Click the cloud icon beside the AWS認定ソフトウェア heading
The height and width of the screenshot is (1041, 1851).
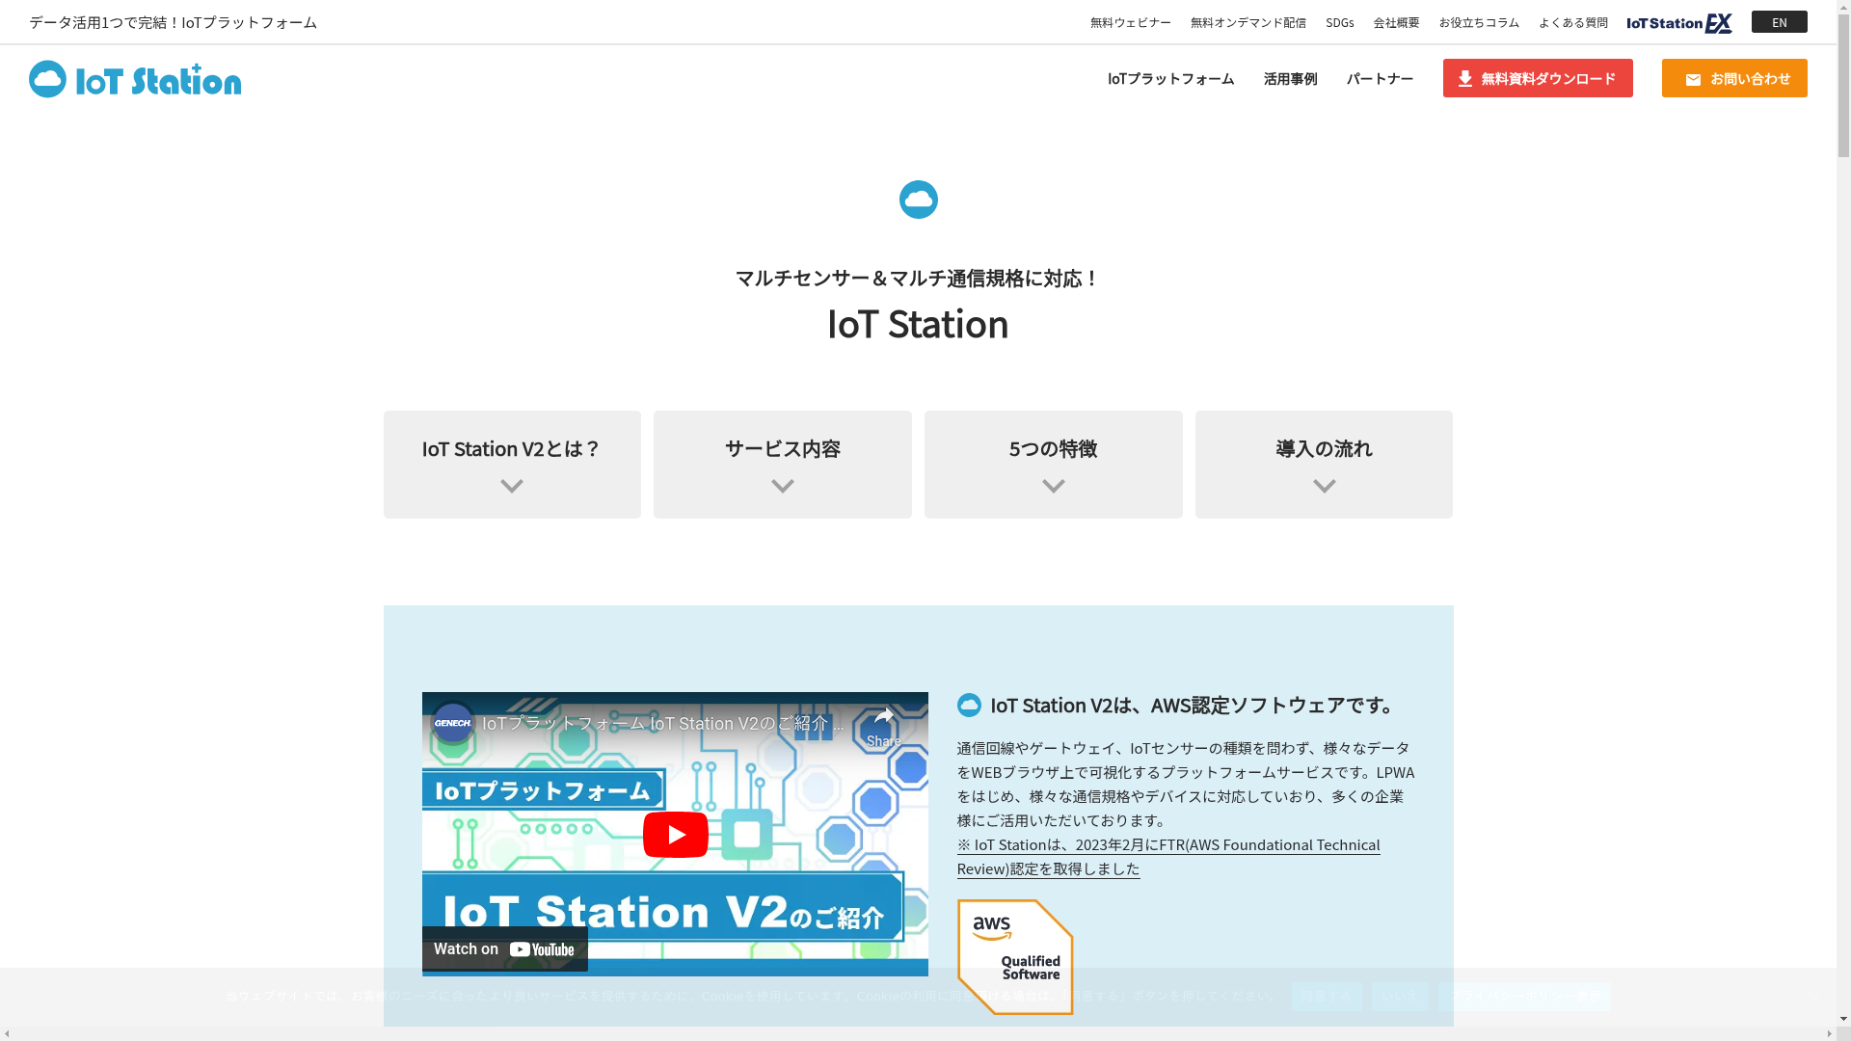pos(969,705)
